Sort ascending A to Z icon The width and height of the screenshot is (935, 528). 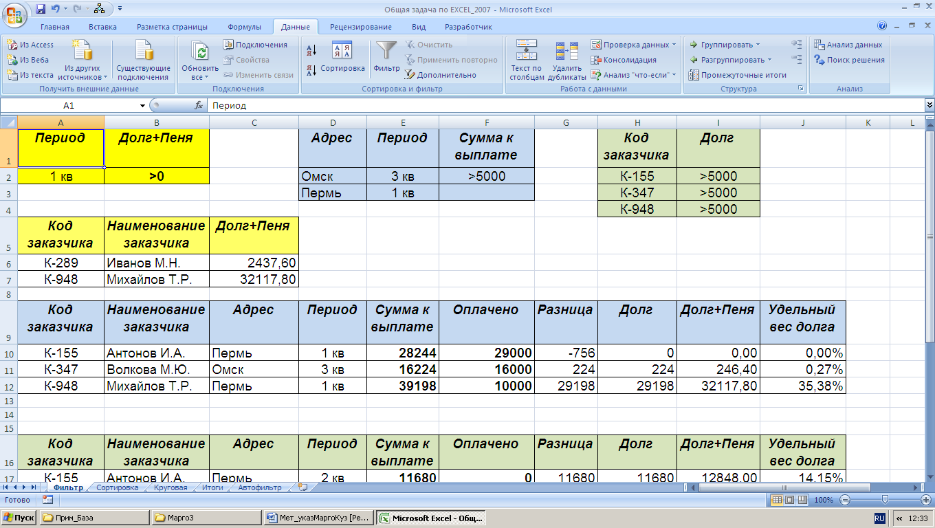tap(311, 50)
